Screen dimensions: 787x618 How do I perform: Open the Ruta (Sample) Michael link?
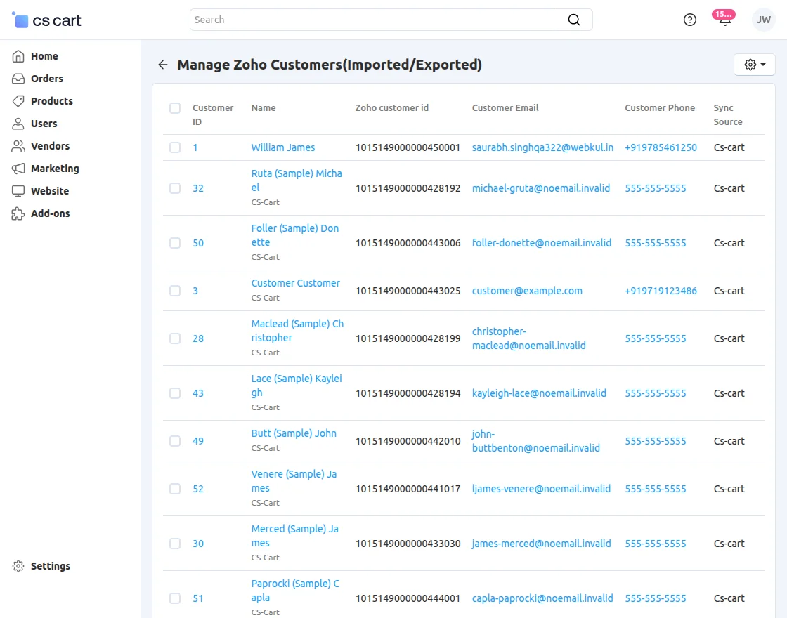pyautogui.click(x=297, y=180)
